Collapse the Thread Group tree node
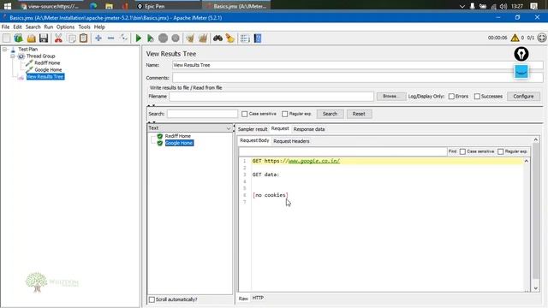This screenshot has width=548, height=308. pyautogui.click(x=13, y=56)
